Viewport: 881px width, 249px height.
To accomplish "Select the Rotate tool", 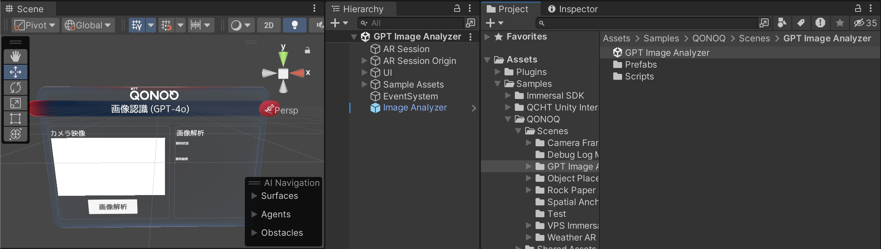I will pos(16,88).
